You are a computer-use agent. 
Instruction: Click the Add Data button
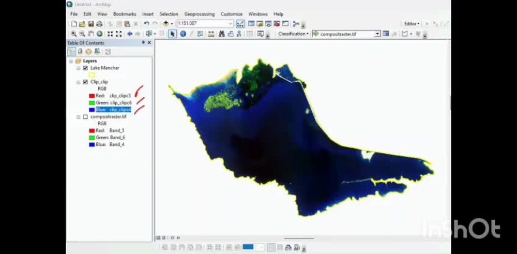pyautogui.click(x=166, y=24)
